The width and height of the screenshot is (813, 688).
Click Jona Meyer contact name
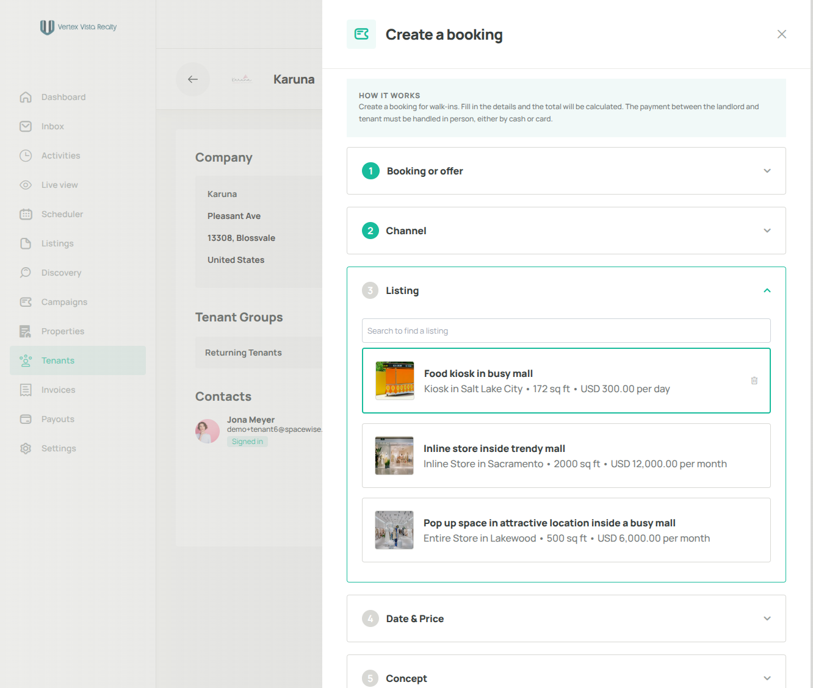click(251, 420)
